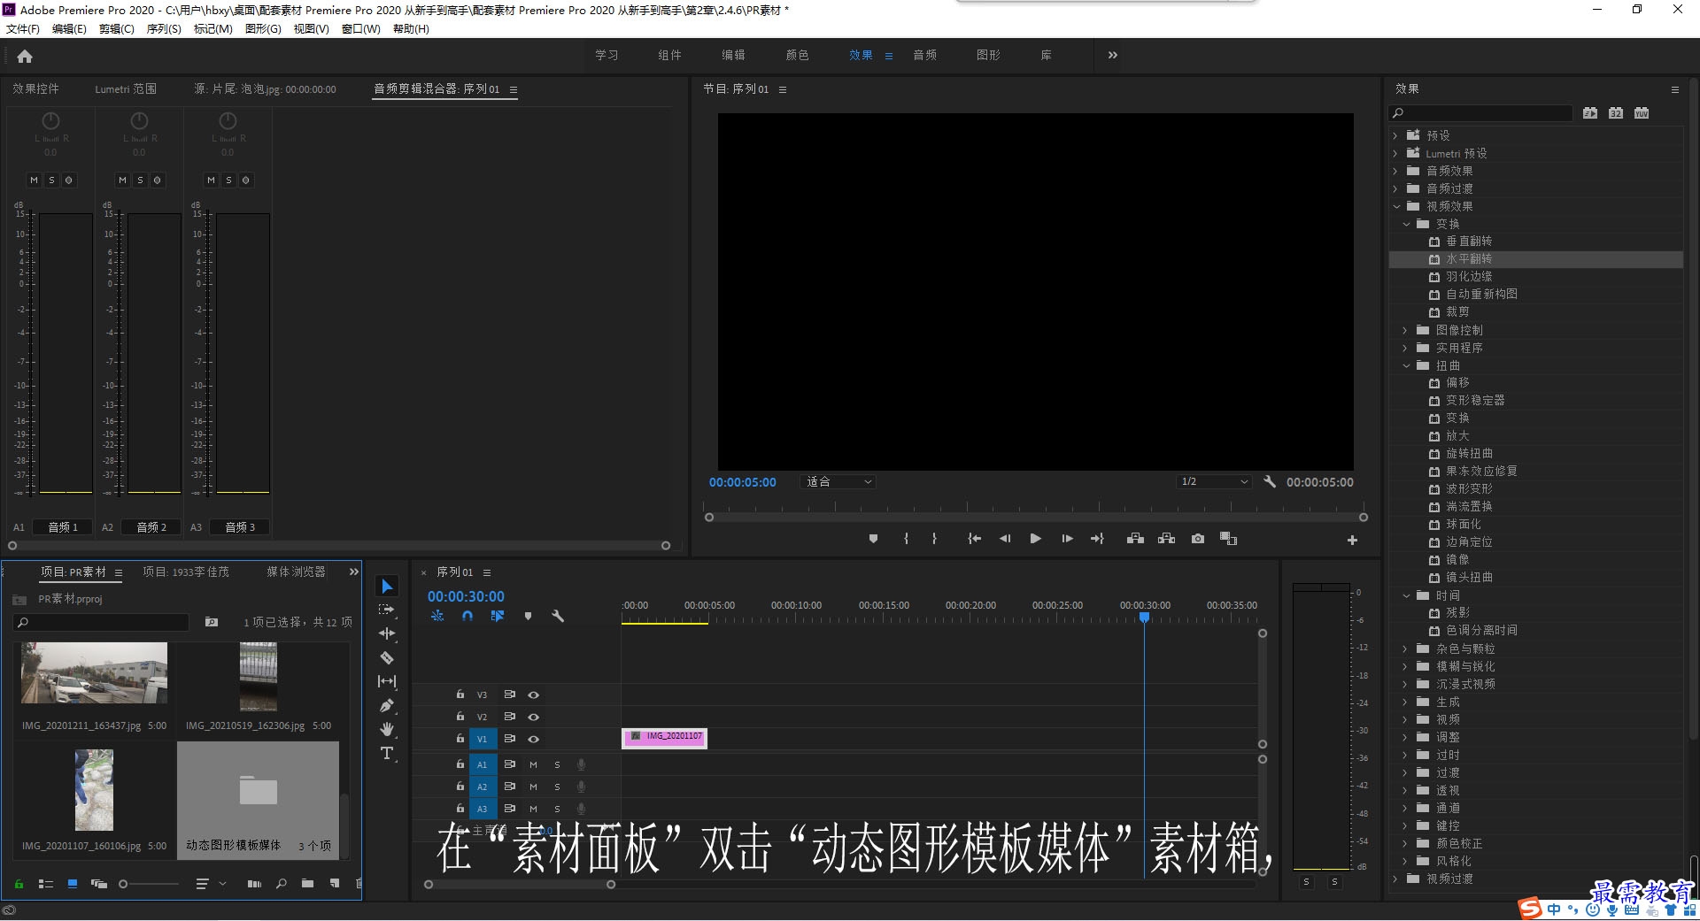Select track target V1 label
Viewport: 1700px width, 921px height.
tap(483, 739)
